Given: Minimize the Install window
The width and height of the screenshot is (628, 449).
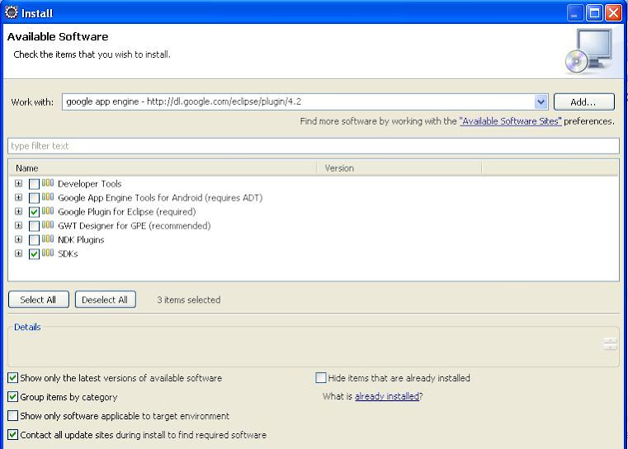Looking at the screenshot, I should click(x=574, y=13).
